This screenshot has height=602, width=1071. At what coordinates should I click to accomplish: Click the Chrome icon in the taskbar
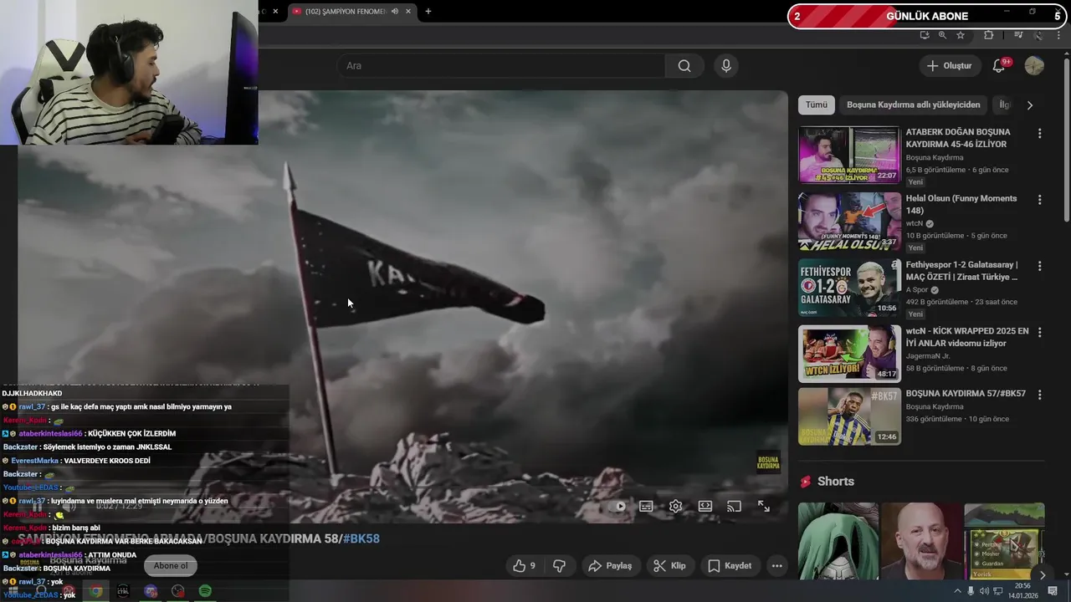[96, 591]
